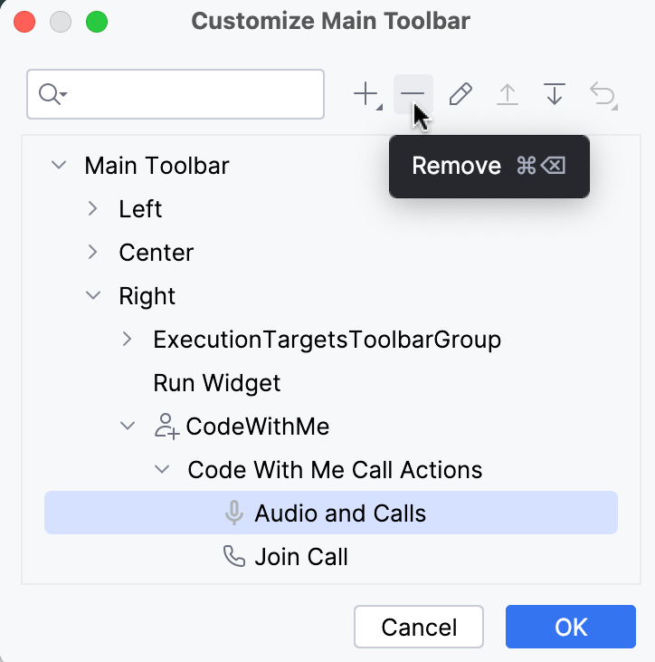Select the Run Widget item
Screen dimensions: 655x662
(x=217, y=383)
